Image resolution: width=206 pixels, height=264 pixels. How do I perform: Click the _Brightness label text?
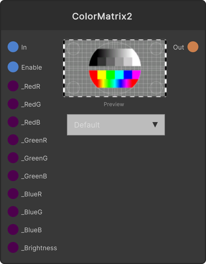(39, 248)
